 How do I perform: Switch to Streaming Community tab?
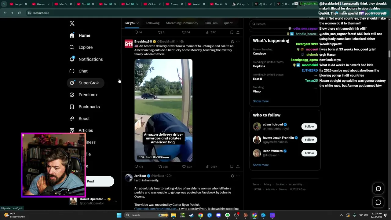182,23
